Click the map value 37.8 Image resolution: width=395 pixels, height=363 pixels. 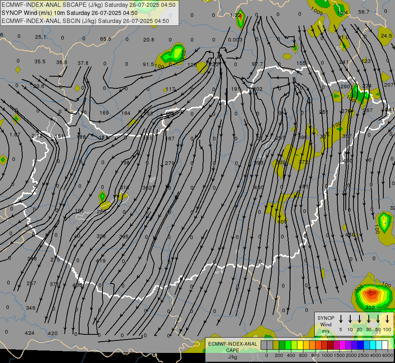pyautogui.click(x=83, y=63)
